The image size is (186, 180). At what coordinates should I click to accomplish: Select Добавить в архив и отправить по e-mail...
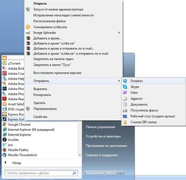coord(64,48)
